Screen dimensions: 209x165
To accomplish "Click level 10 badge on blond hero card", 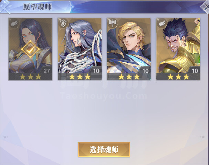I will pyautogui.click(x=145, y=70).
